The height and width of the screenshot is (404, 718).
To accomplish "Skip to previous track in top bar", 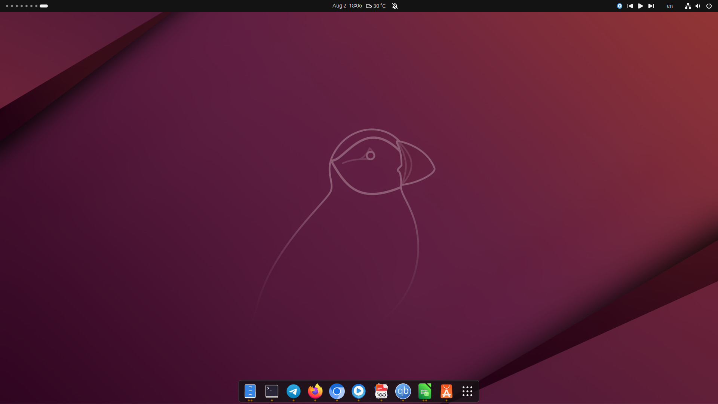I will (630, 6).
